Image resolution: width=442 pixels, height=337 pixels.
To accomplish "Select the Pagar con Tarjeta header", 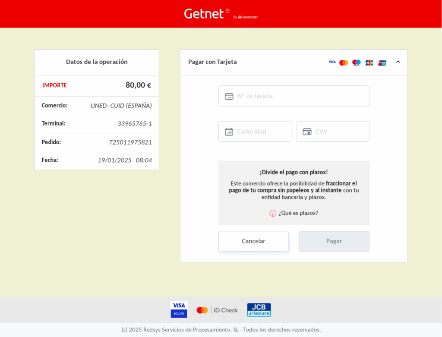I will [x=212, y=62].
